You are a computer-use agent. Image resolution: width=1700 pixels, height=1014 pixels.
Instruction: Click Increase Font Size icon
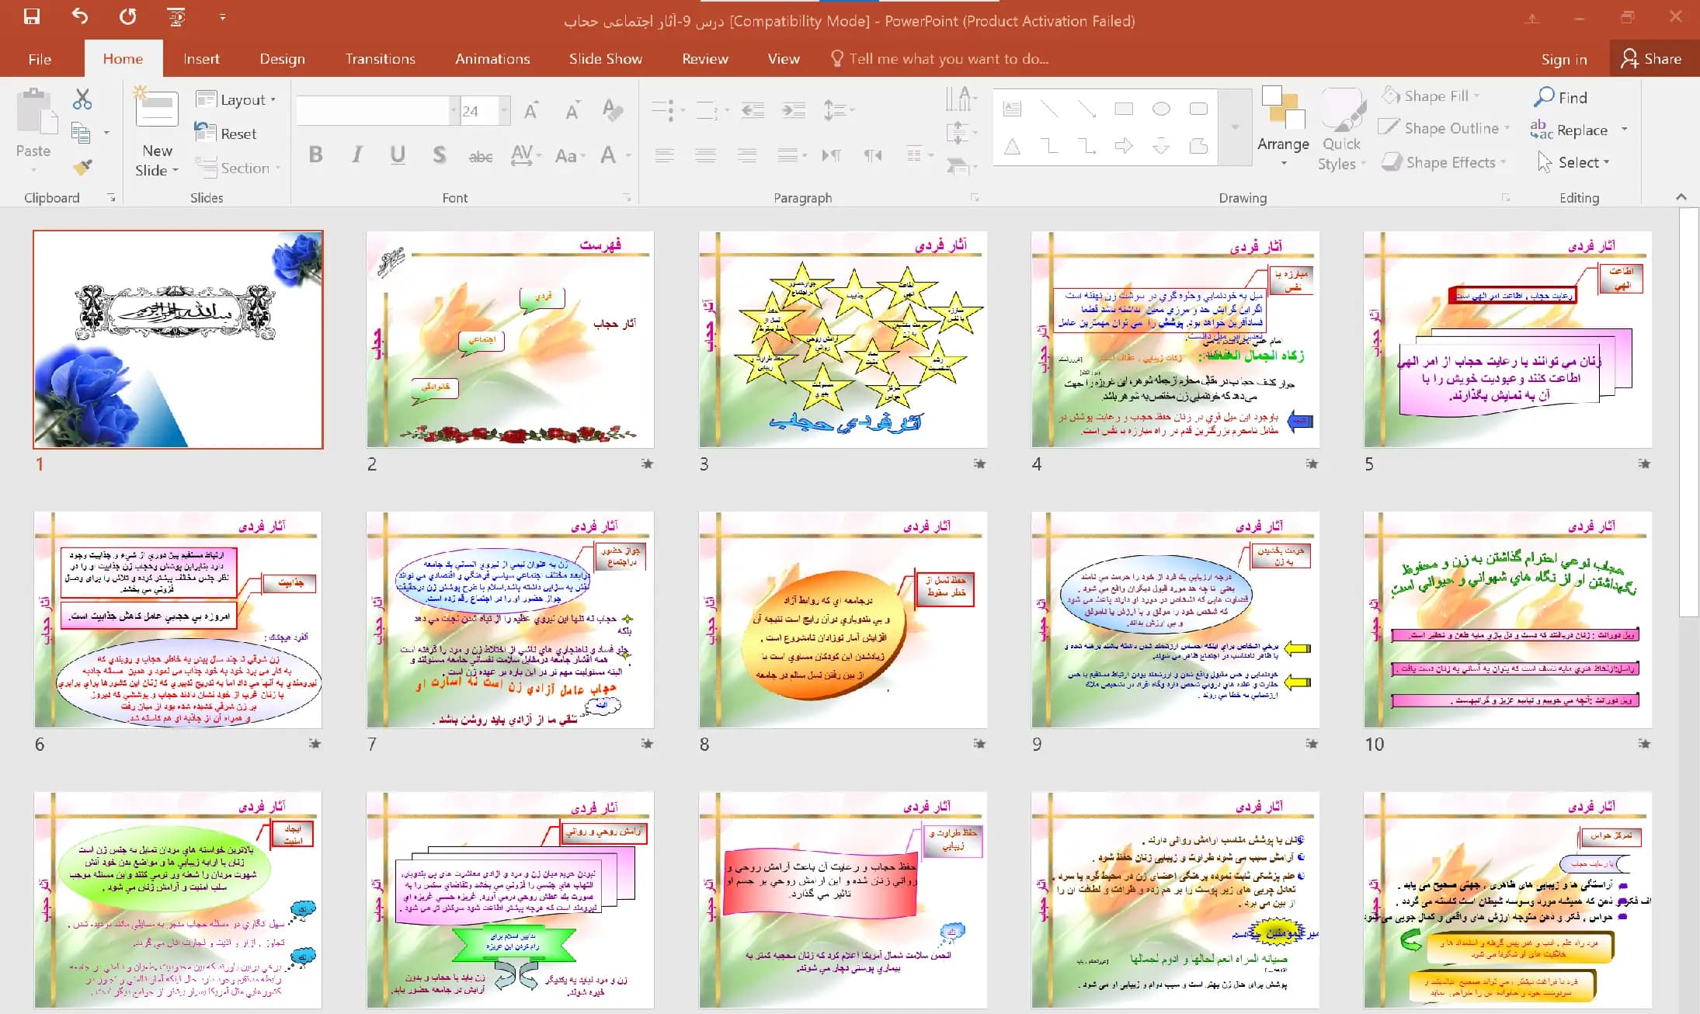click(531, 110)
